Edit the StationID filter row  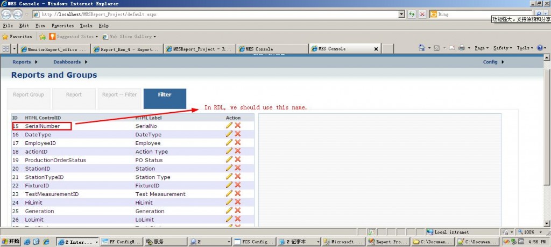(229, 168)
